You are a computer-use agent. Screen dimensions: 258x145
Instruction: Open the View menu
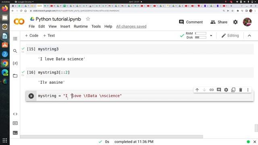point(52,27)
